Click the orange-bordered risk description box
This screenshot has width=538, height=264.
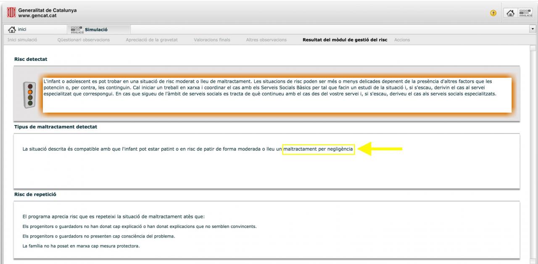coord(277,94)
